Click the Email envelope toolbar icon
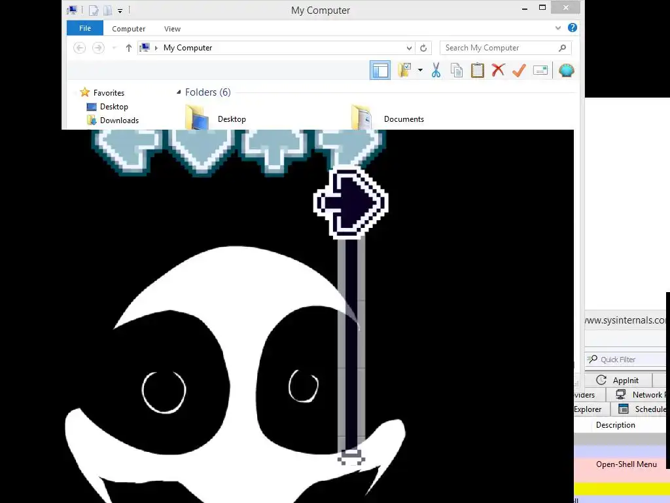670x503 pixels. click(540, 70)
